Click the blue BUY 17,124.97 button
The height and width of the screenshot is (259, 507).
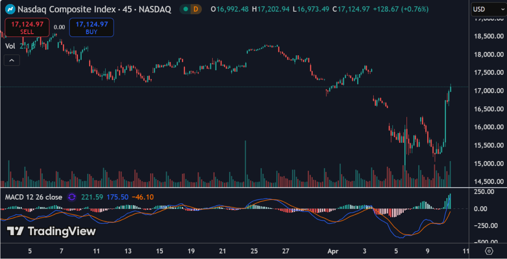point(92,28)
